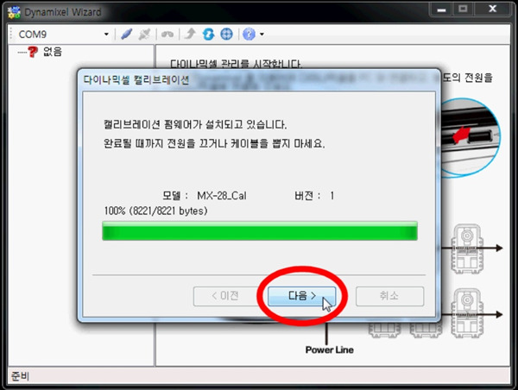Click the connect port icon in toolbar
Viewport: 518px width, 390px height.
pyautogui.click(x=126, y=35)
